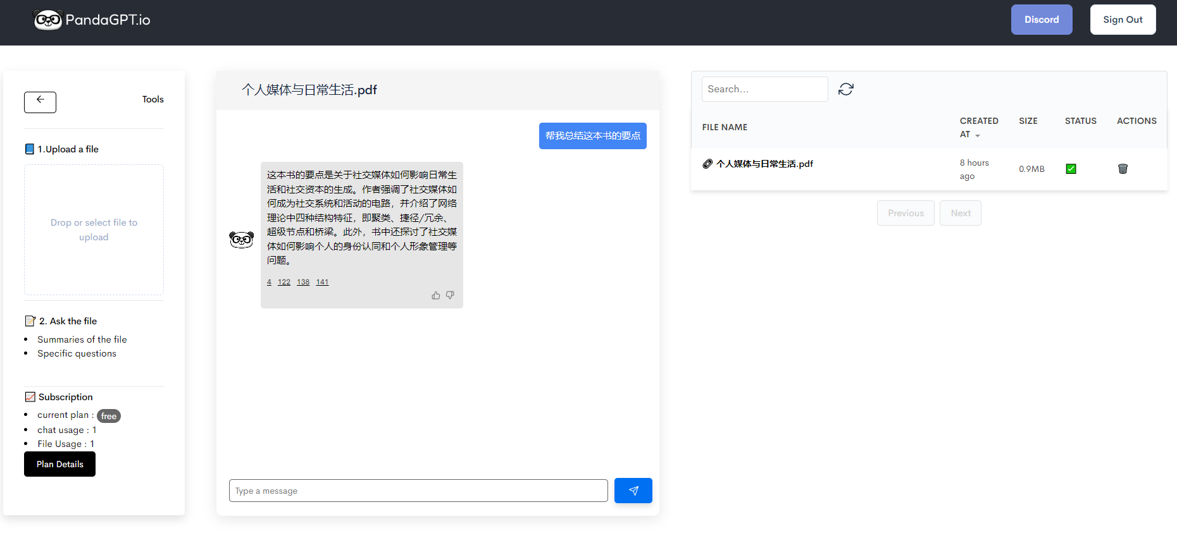Click the panda avatar beside the response

point(241,240)
